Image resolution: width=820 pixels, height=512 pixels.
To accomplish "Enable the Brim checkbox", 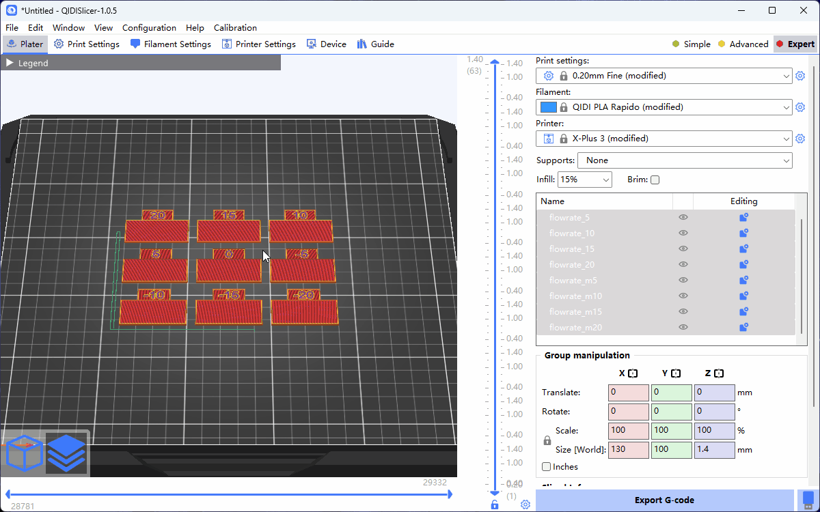I will (x=655, y=180).
